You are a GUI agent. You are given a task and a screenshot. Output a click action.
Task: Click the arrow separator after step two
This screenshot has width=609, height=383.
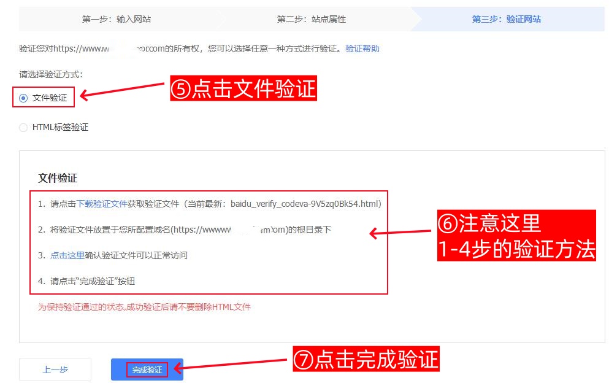(416, 19)
